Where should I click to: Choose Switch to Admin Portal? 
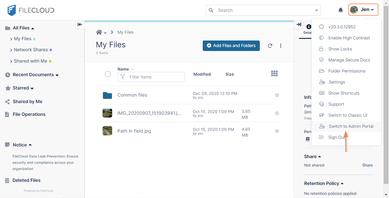click(x=351, y=126)
